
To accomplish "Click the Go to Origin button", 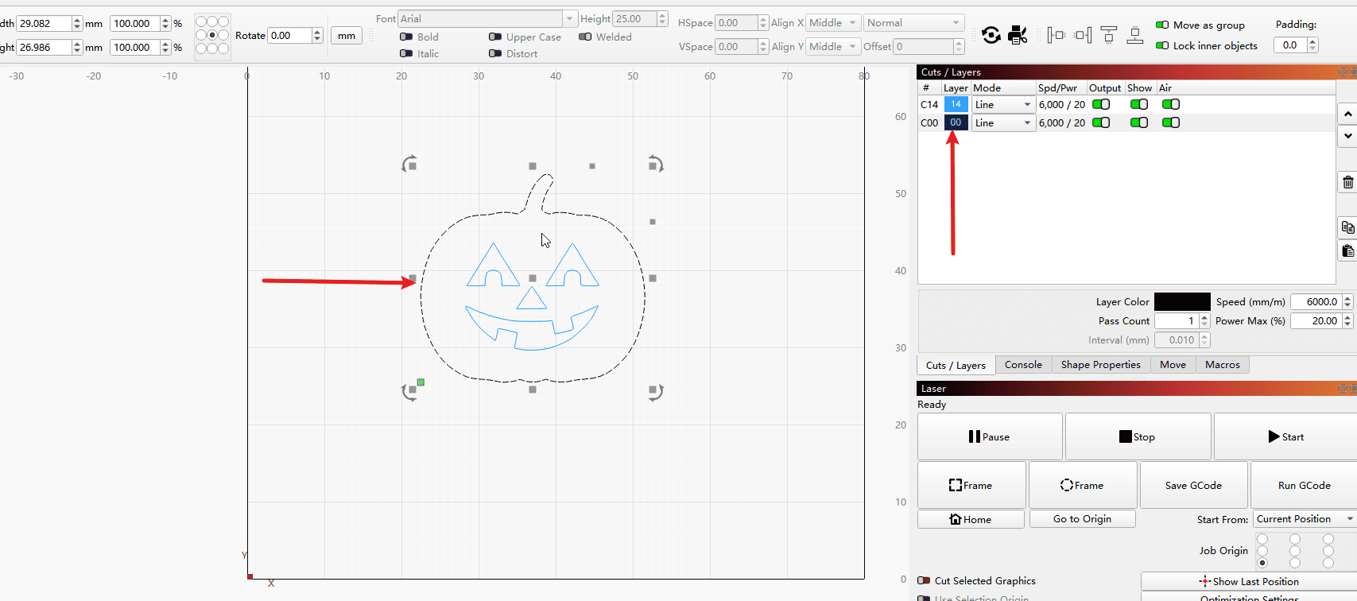I will [x=1082, y=519].
